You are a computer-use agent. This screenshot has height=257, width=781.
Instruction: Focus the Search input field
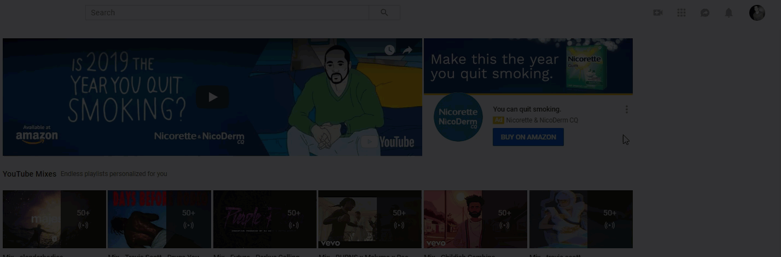click(227, 13)
